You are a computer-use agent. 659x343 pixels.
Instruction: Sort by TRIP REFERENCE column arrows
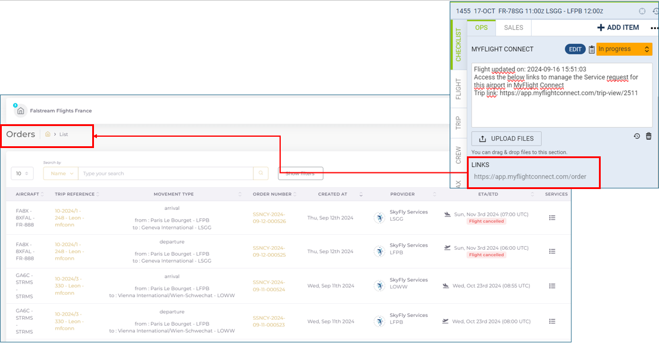click(x=98, y=194)
